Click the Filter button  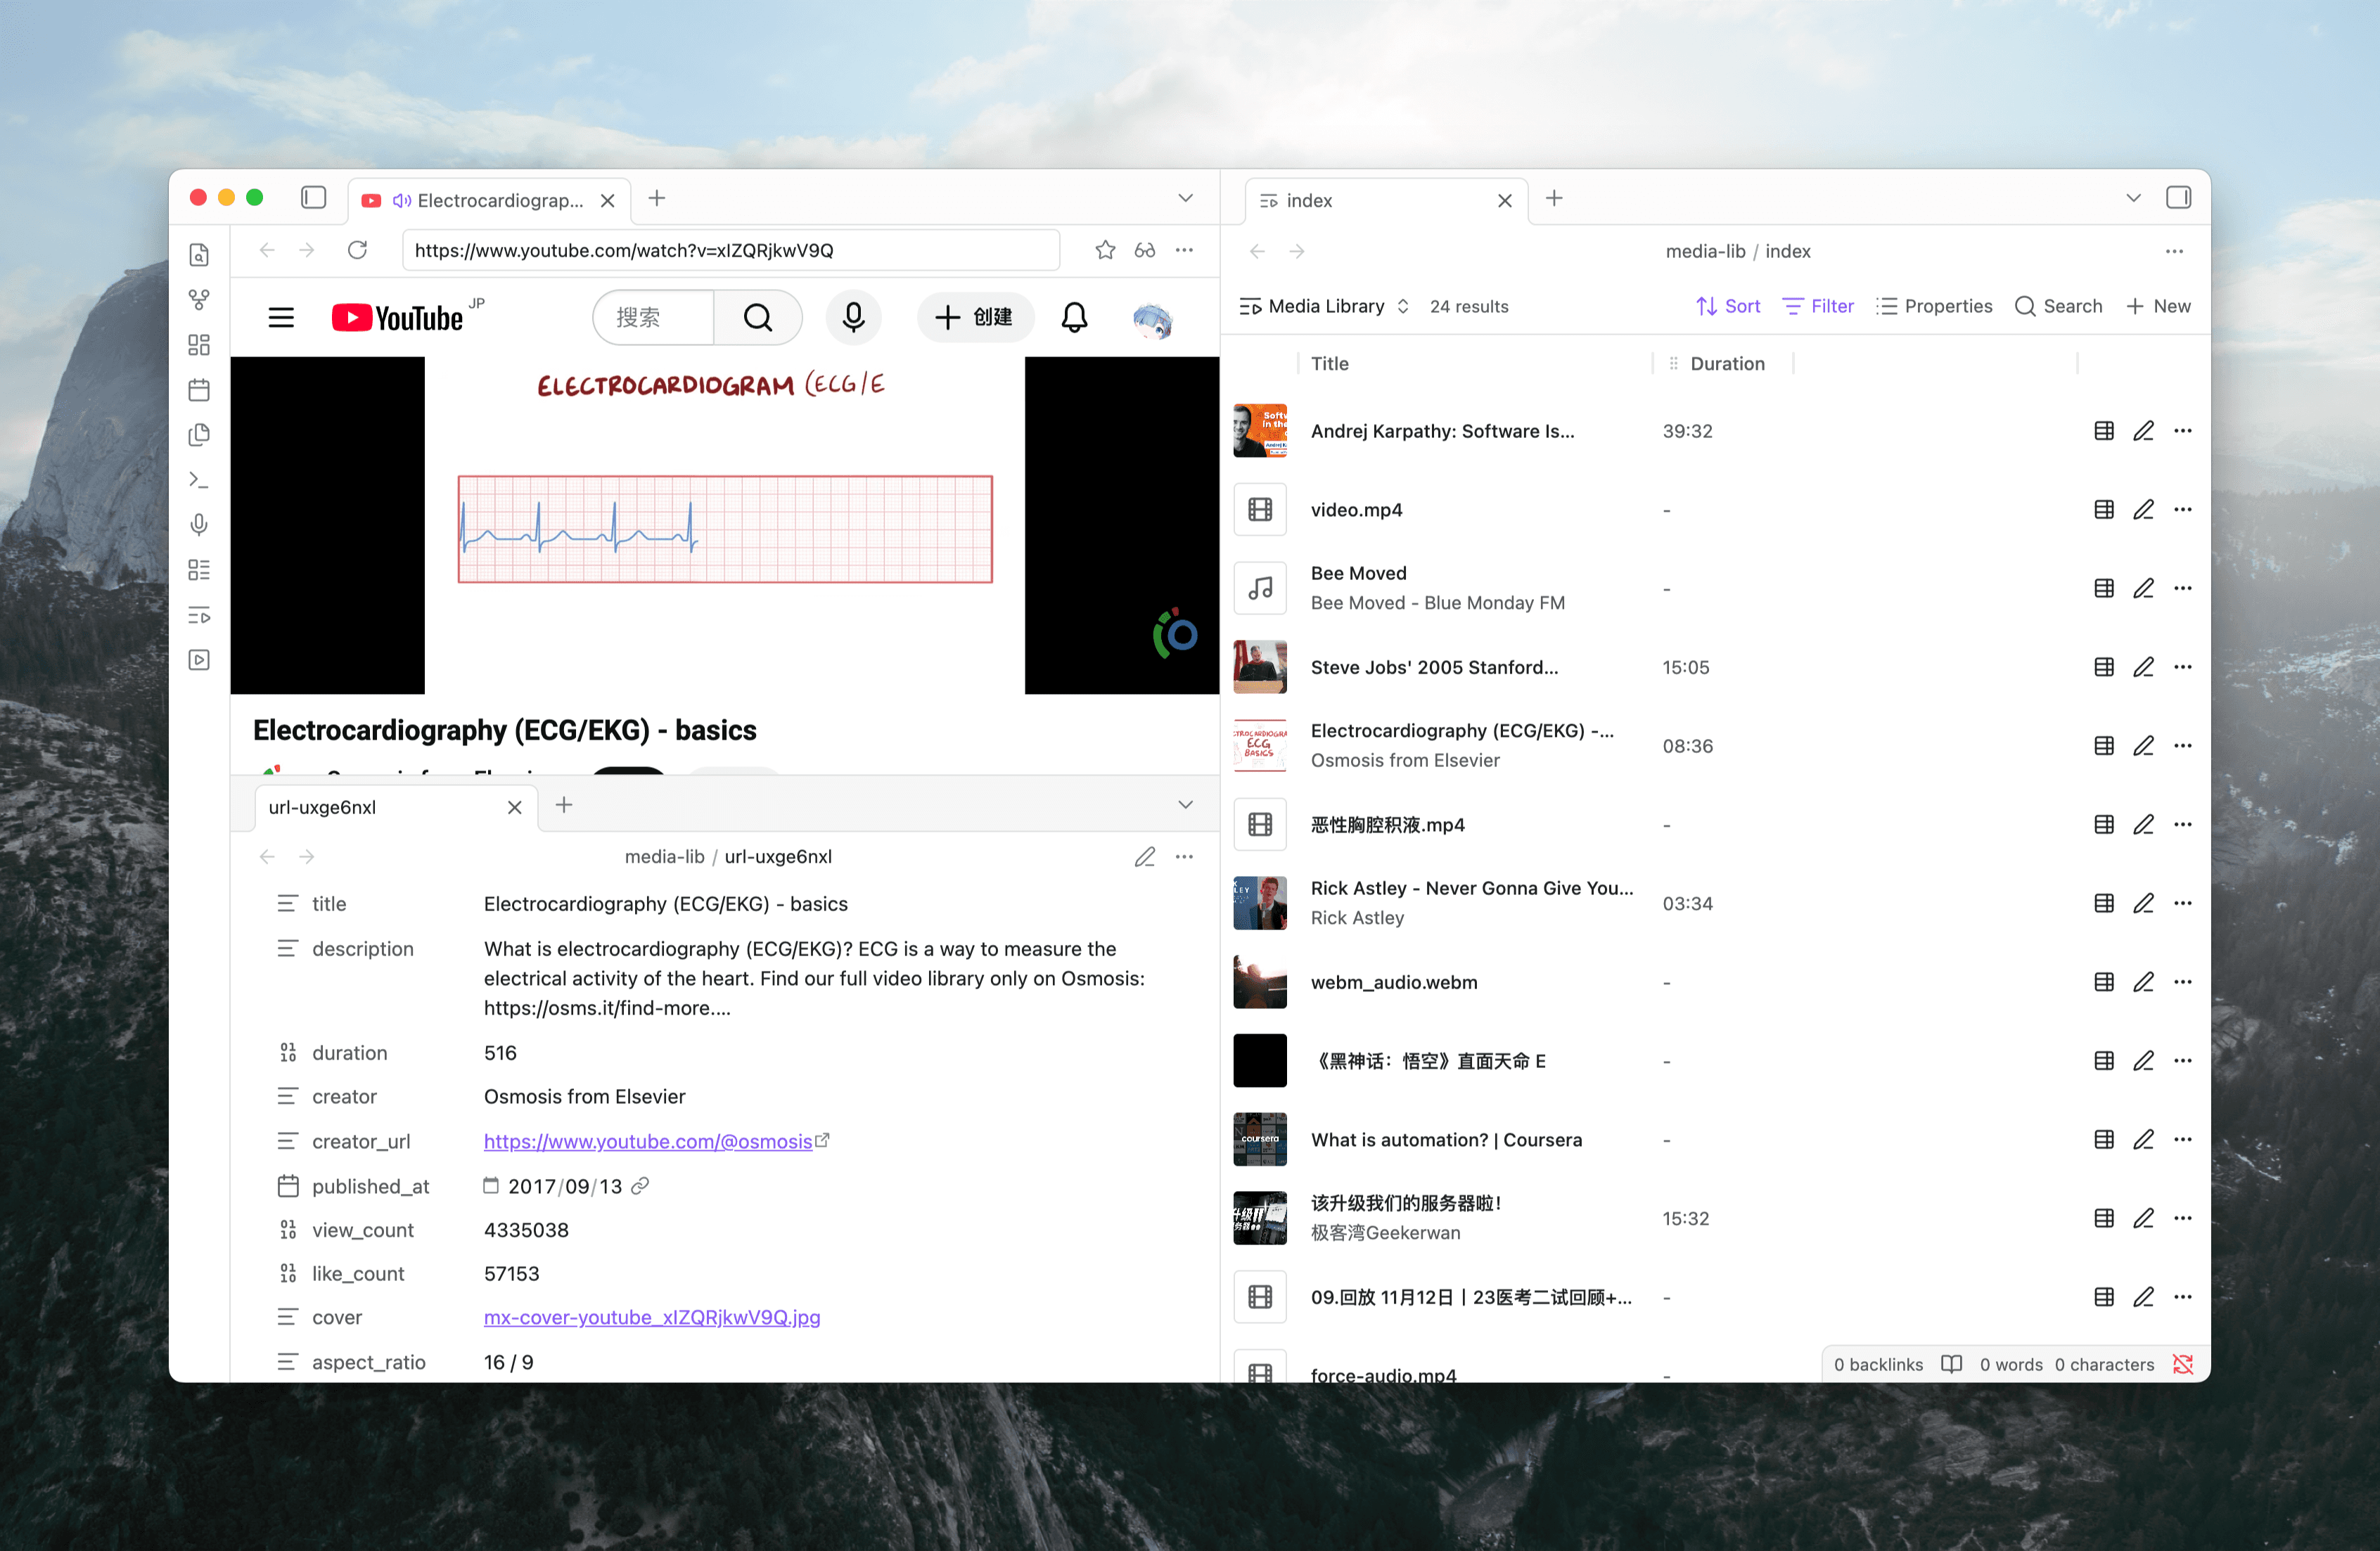[1818, 306]
